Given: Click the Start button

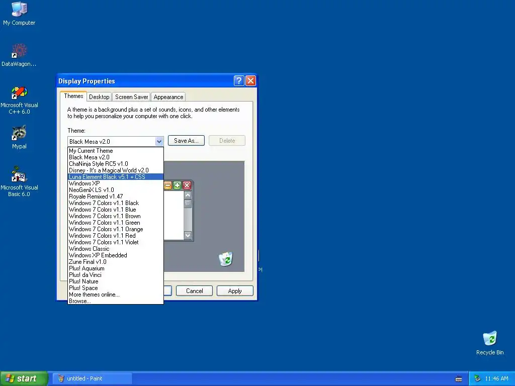Looking at the screenshot, I should coord(24,378).
